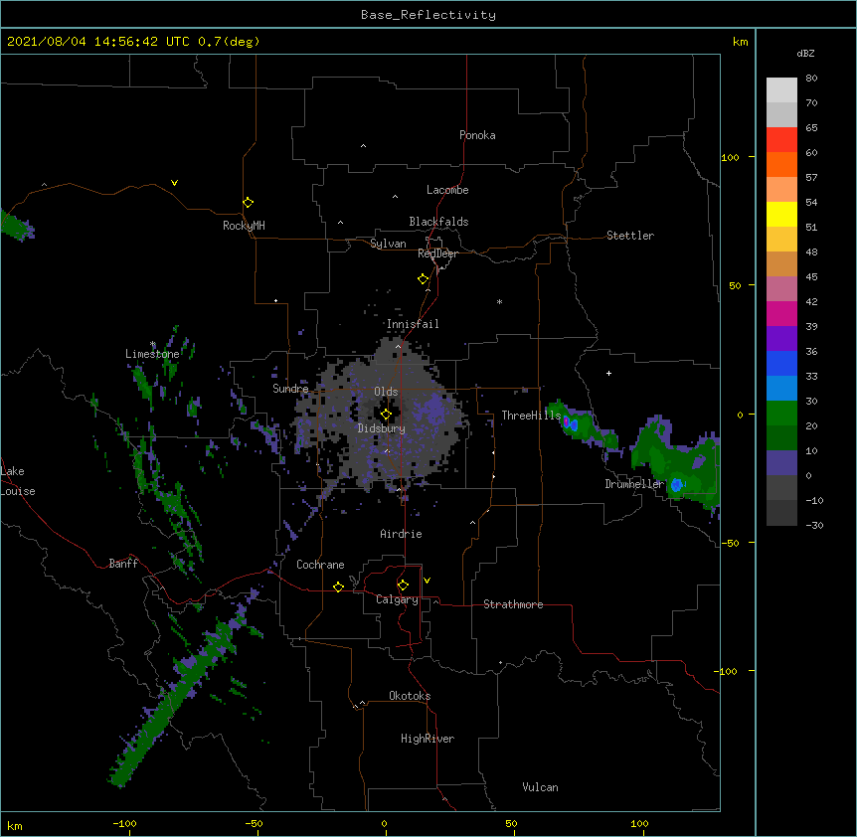Select the dark green 10-20 dBZ swatch
The image size is (857, 837).
pyautogui.click(x=781, y=438)
